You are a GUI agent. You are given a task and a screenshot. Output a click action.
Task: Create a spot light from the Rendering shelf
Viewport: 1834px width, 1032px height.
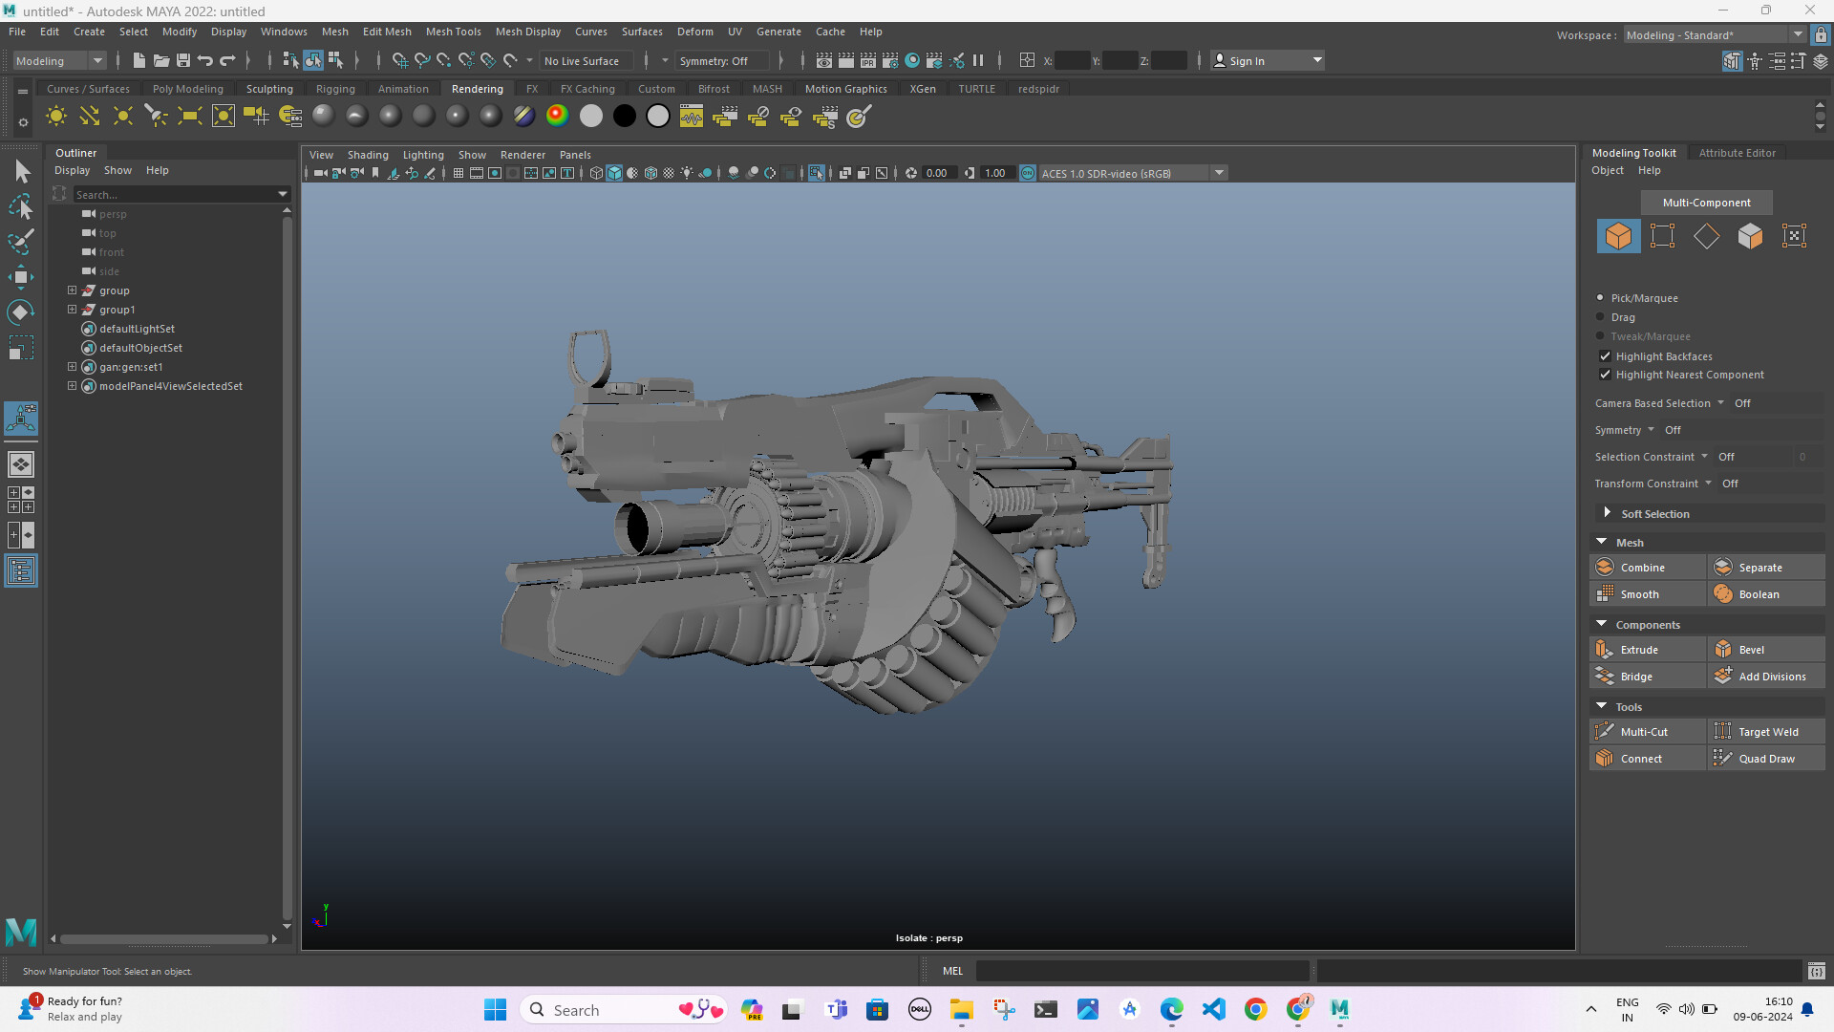click(x=156, y=116)
